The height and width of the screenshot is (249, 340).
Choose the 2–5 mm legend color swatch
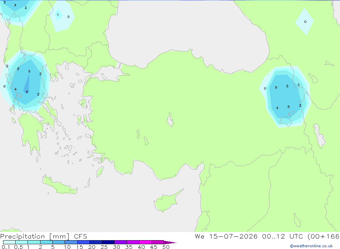pos(46,242)
